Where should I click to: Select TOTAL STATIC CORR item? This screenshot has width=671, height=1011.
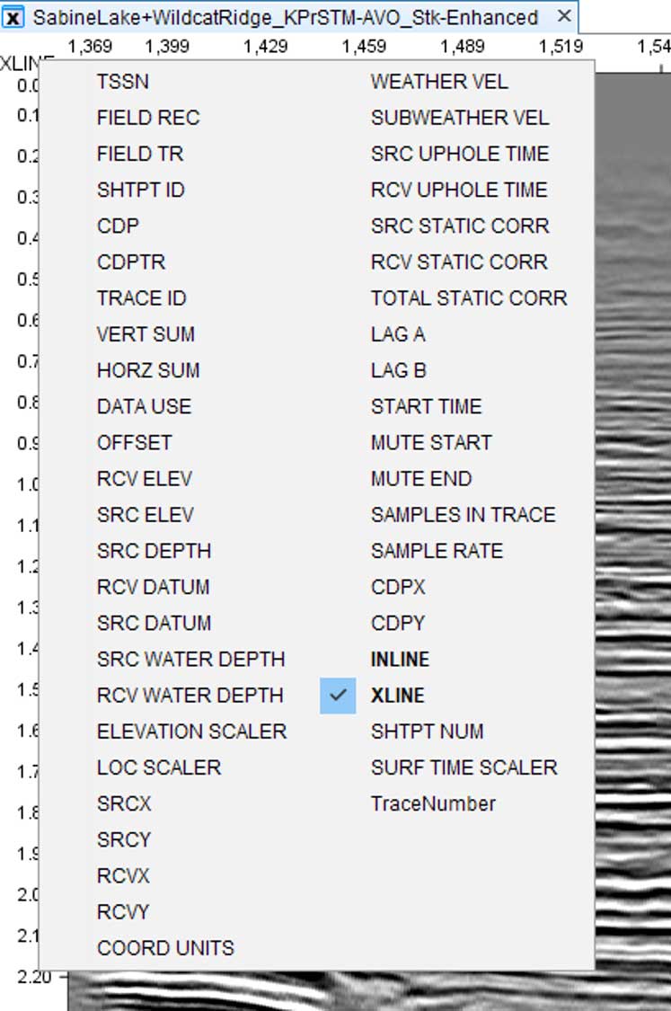[x=469, y=297]
